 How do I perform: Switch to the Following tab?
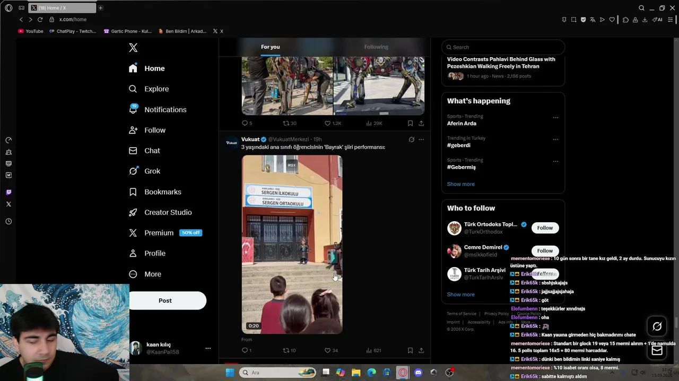376,47
